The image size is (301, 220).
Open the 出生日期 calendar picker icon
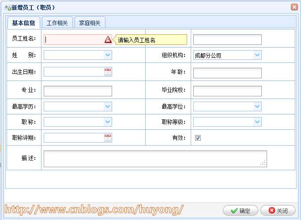click(x=108, y=72)
